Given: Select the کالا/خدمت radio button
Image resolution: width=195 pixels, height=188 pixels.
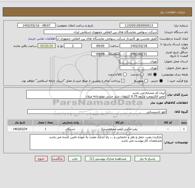Looking at the screenshot, I should pyautogui.click(x=125, y=74).
